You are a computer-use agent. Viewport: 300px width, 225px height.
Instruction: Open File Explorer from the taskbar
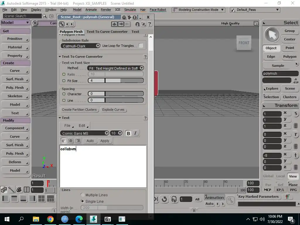[x=36, y=219]
